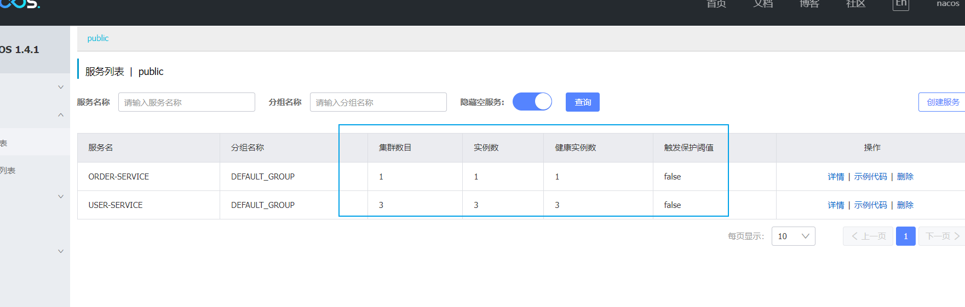Switch language with the En icon
The width and height of the screenshot is (965, 307).
point(900,4)
